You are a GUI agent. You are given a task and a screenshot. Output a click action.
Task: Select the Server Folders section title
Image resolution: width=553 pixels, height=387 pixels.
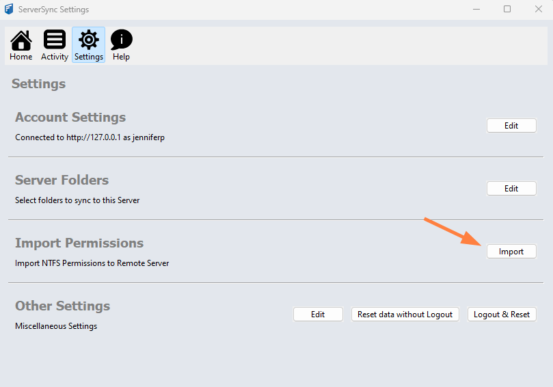coord(62,181)
